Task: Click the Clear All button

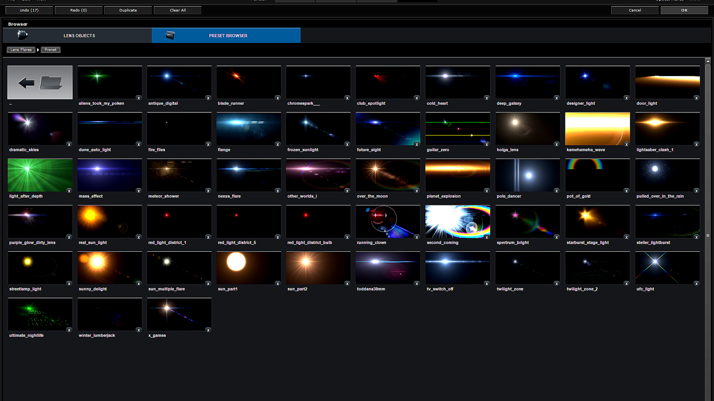Action: (x=178, y=10)
